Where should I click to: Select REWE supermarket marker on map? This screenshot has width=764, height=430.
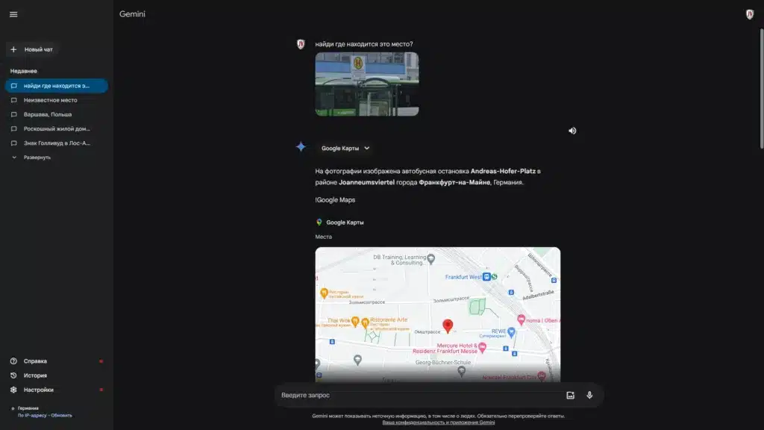point(511,332)
